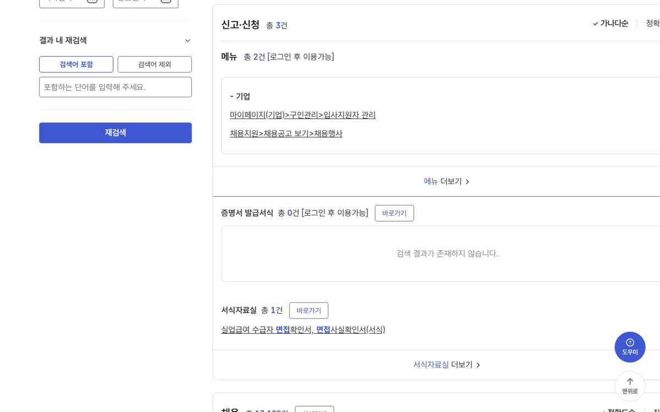Collapse the 결과 내 재검색 section chevron
Viewport: 660px width, 412px height.
(x=188, y=41)
